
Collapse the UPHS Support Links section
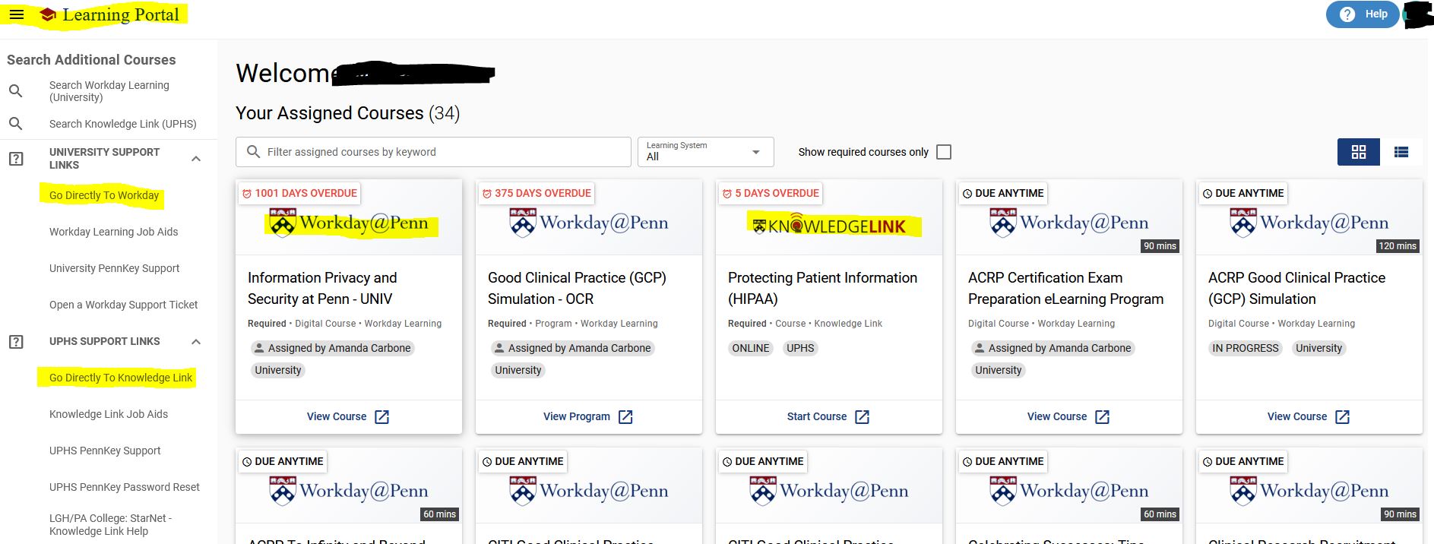pyautogui.click(x=196, y=342)
